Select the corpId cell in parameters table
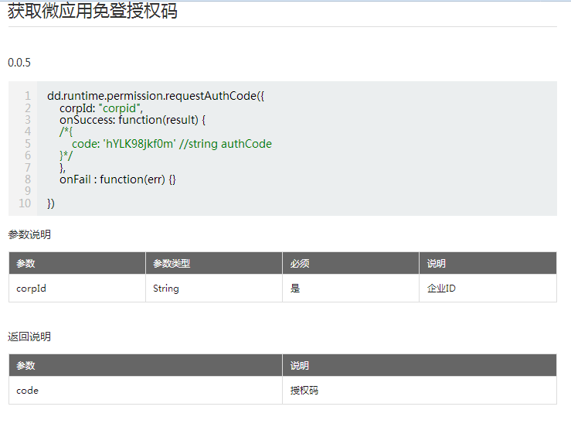This screenshot has width=571, height=427. (x=32, y=289)
